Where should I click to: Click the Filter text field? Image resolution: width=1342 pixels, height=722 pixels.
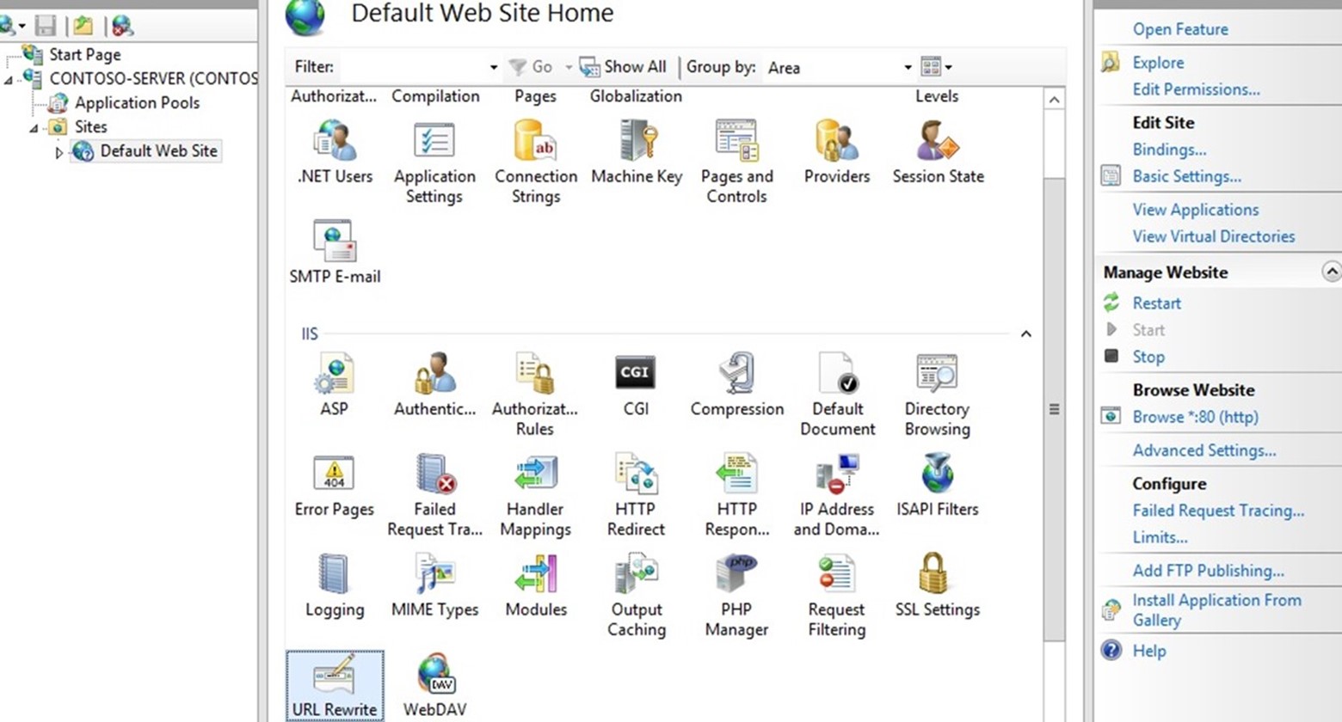point(413,67)
